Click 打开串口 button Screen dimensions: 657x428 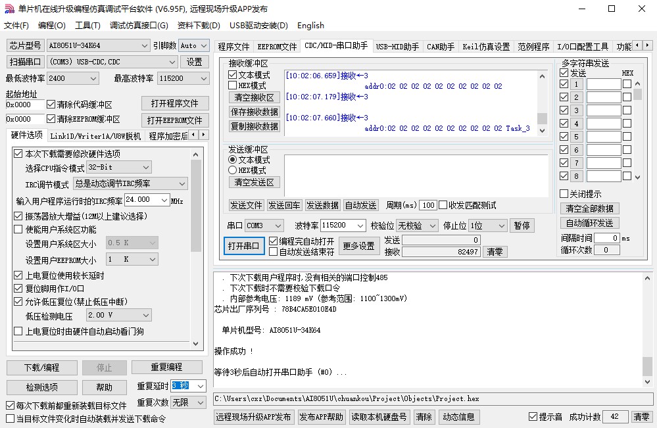pos(243,246)
